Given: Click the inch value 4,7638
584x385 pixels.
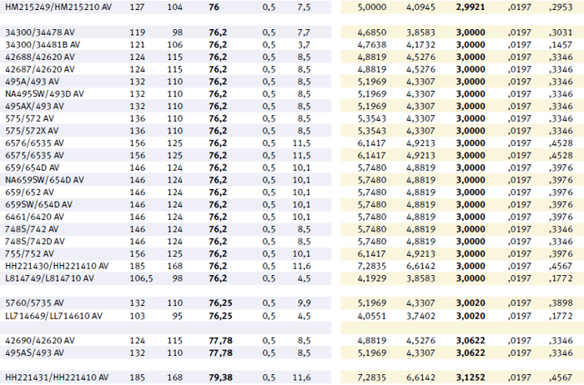Looking at the screenshot, I should tap(372, 45).
